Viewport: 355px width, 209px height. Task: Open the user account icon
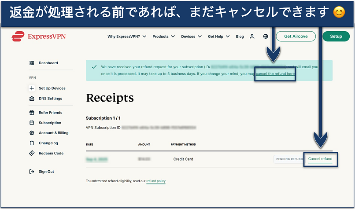tap(252, 37)
